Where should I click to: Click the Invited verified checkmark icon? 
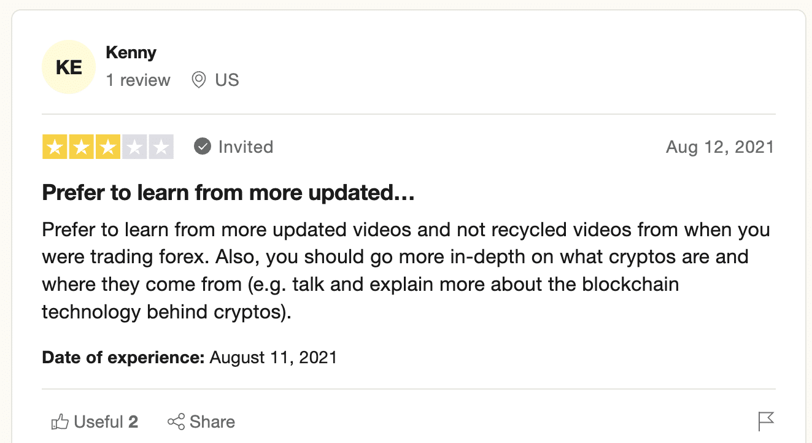pyautogui.click(x=203, y=147)
